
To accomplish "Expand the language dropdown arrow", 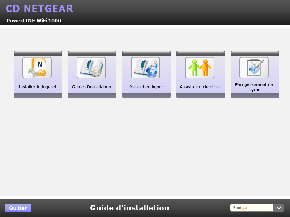I will pyautogui.click(x=279, y=208).
